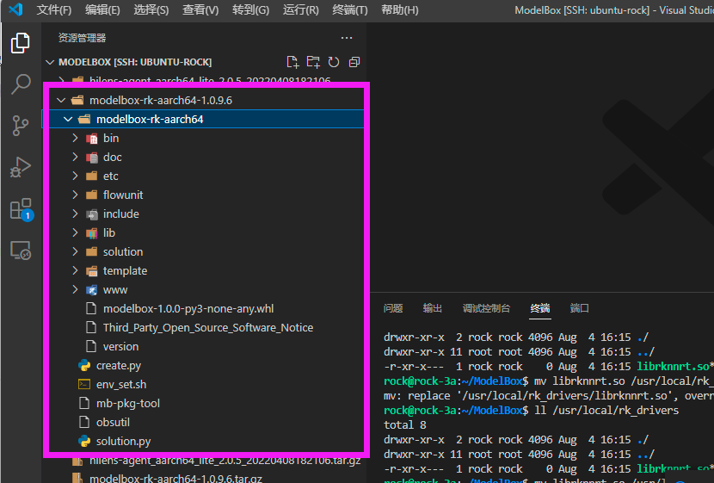Open modelbox-1.0.0-py3-none-any.whl file
The height and width of the screenshot is (483, 714).
(x=188, y=309)
